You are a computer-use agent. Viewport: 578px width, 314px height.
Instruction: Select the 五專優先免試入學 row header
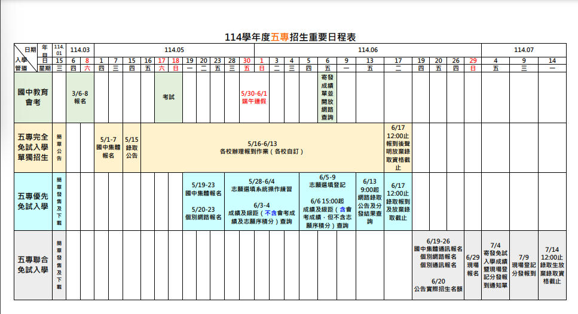pos(33,201)
